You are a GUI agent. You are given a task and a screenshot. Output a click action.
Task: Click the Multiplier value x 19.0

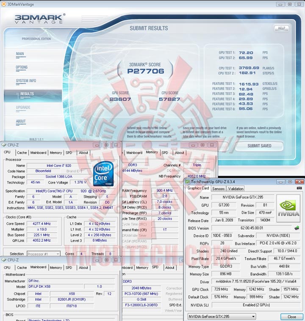coord(42,229)
